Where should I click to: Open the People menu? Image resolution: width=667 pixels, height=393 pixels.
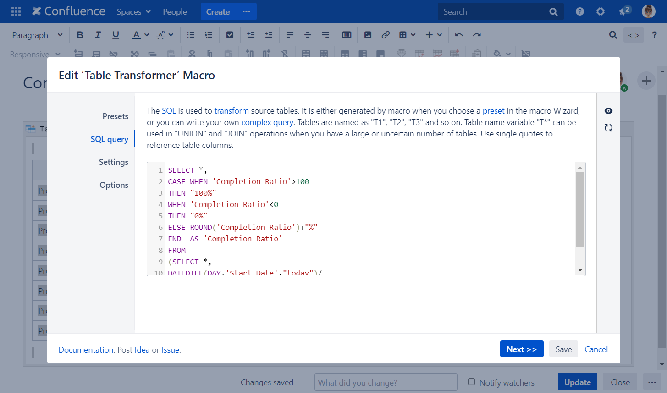(x=175, y=11)
